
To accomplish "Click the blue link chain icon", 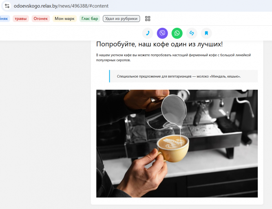I will 192,33.
